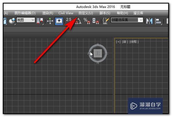
Task: Click into the 创建选择集 text field
Action: [124, 20]
